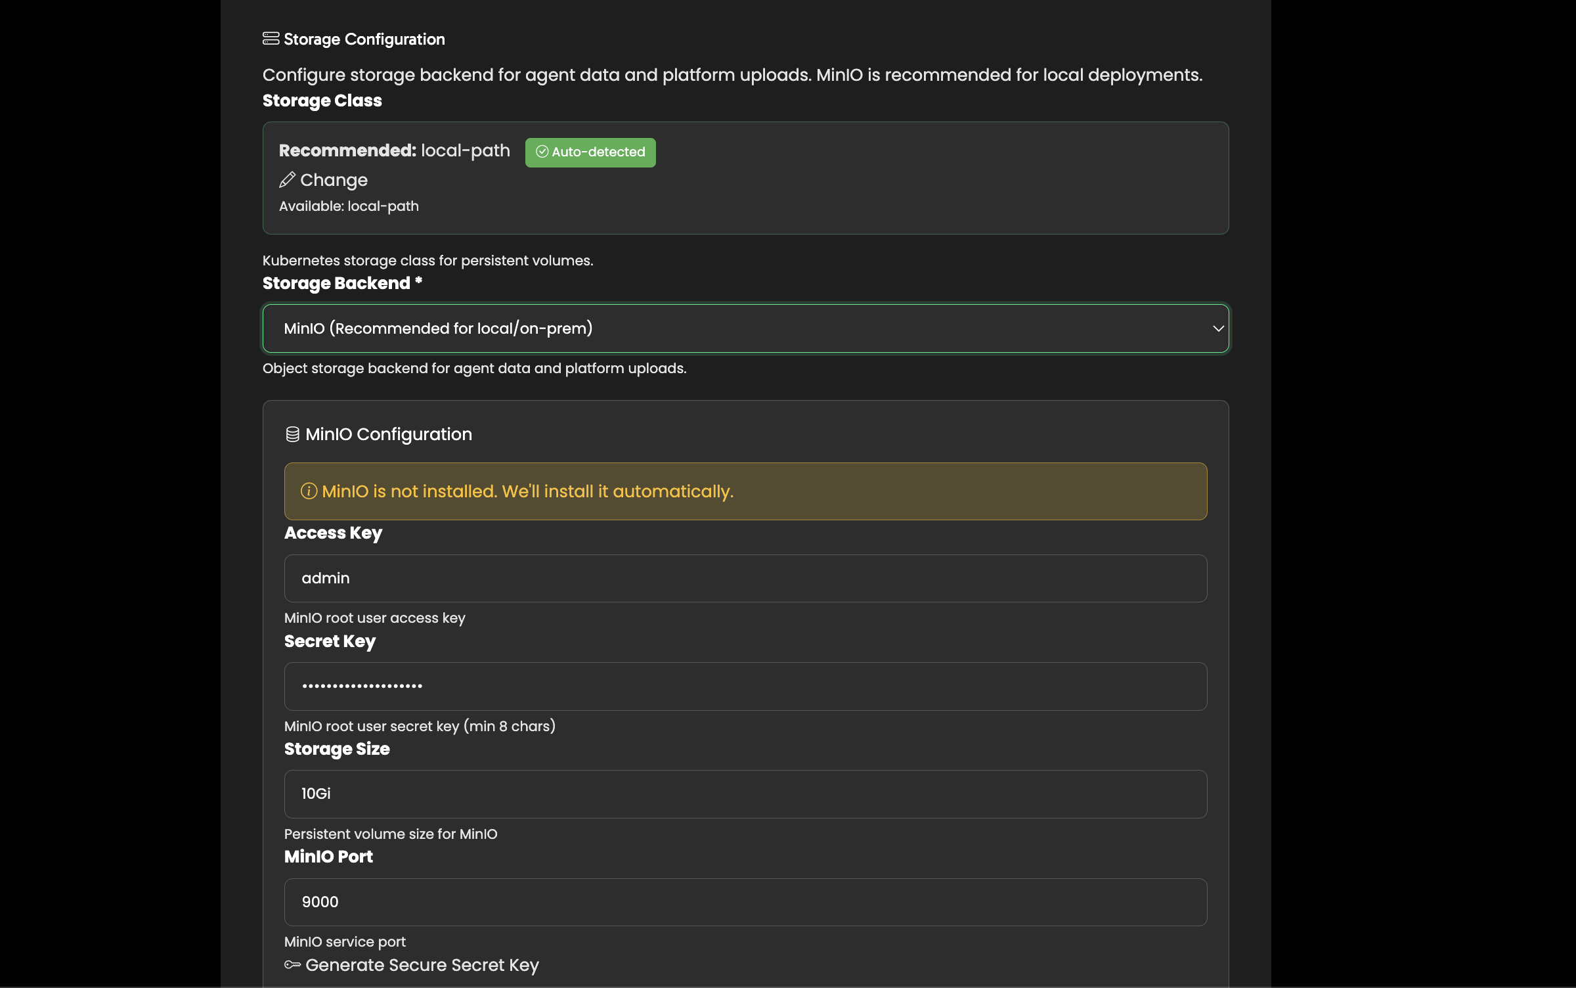Click the MinIO Configuration heading

point(388,434)
